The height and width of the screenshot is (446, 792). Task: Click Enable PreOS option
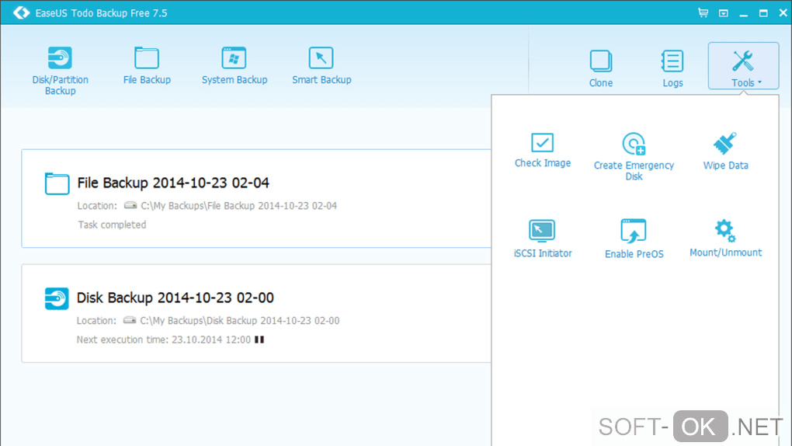(634, 239)
